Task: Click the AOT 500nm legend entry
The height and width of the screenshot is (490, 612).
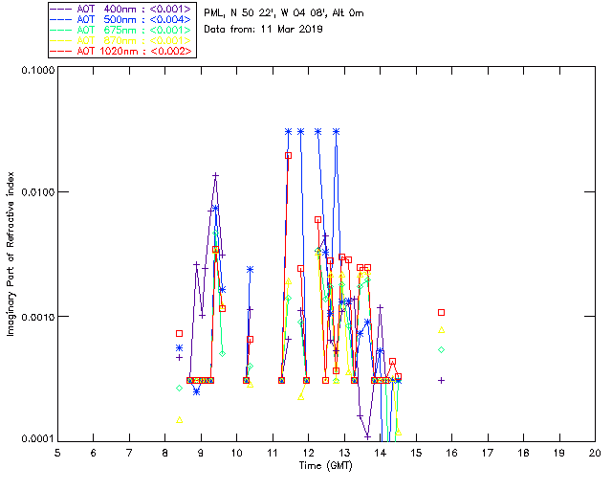Action: [x=122, y=19]
